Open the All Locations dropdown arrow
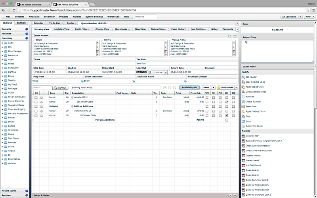 [x=300, y=17]
